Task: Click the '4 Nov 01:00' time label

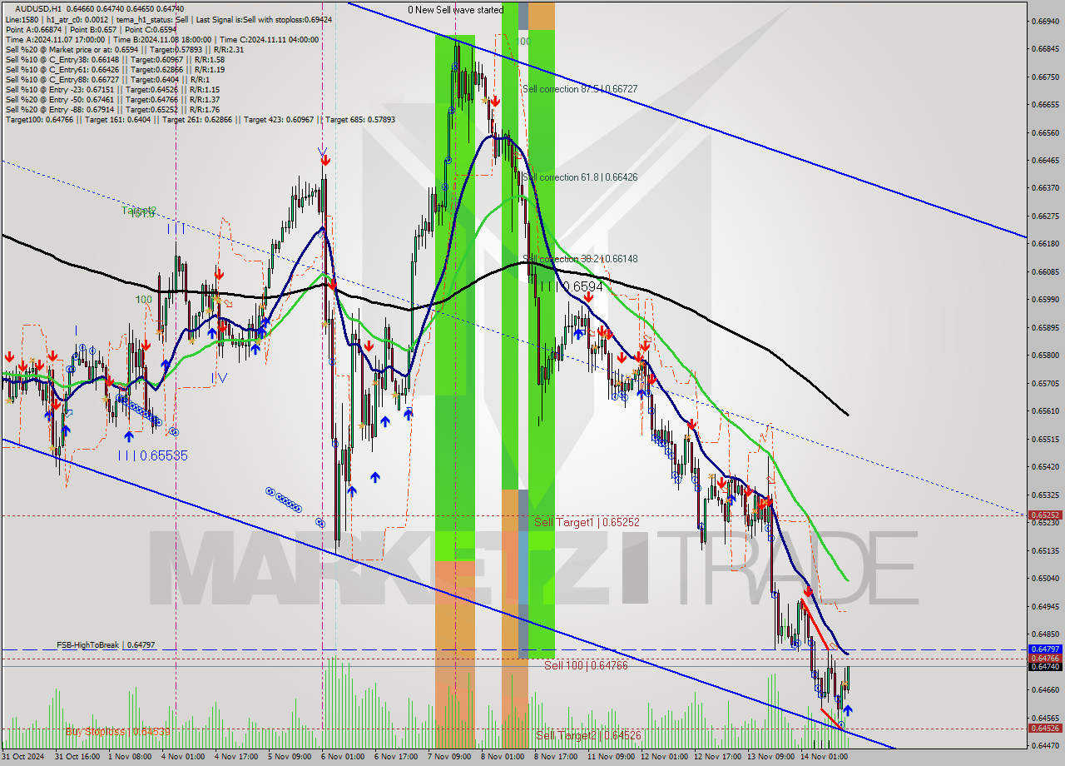Action: (x=185, y=757)
